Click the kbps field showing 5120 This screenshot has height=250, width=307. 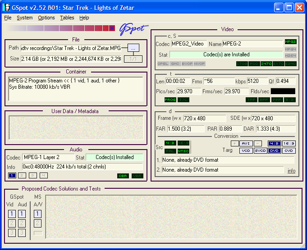point(257,81)
